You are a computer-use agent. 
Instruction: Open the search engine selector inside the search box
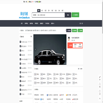click(35, 15)
